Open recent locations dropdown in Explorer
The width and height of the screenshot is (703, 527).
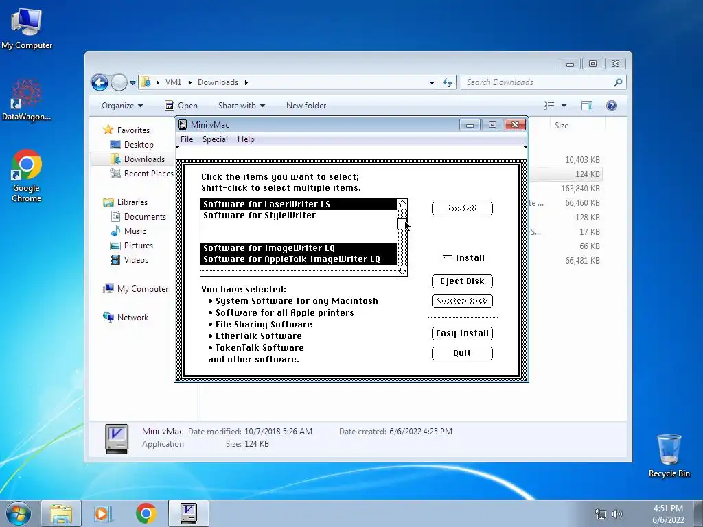pos(132,83)
